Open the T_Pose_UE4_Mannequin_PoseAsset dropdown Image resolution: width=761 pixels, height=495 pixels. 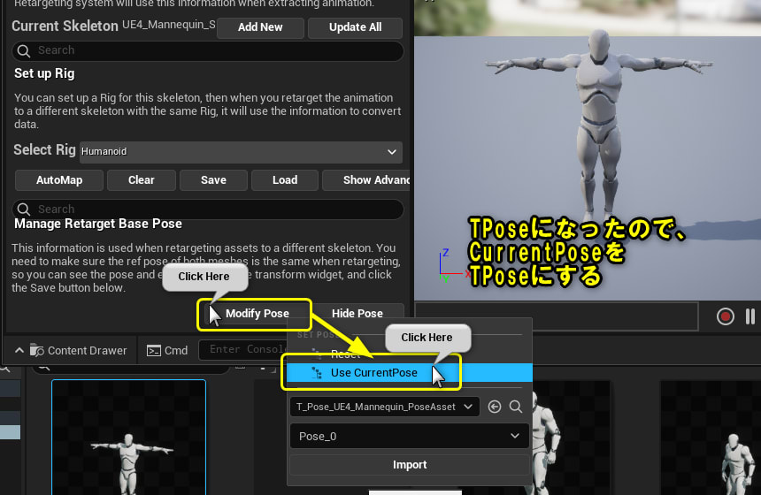click(384, 407)
